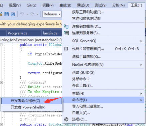Expand the 主题(H) submenu
The width and height of the screenshot is (146, 126).
point(103,93)
